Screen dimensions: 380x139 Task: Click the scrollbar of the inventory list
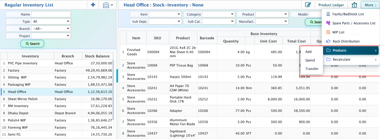113,90
